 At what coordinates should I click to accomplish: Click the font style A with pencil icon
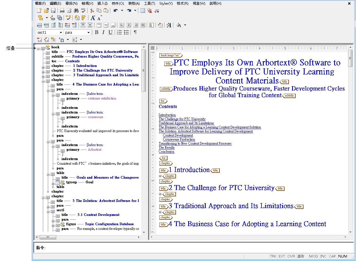pyautogui.click(x=169, y=25)
